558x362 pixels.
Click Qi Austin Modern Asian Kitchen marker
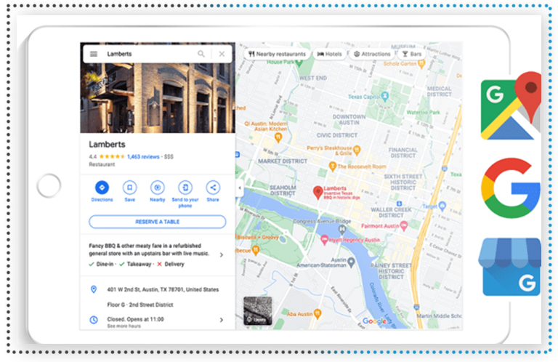click(278, 137)
